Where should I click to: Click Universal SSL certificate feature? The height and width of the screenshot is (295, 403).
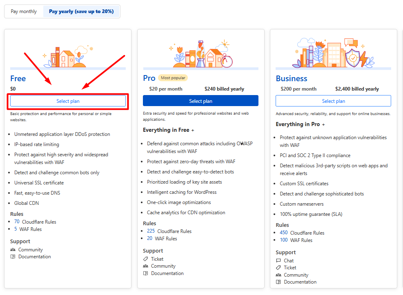click(39, 183)
